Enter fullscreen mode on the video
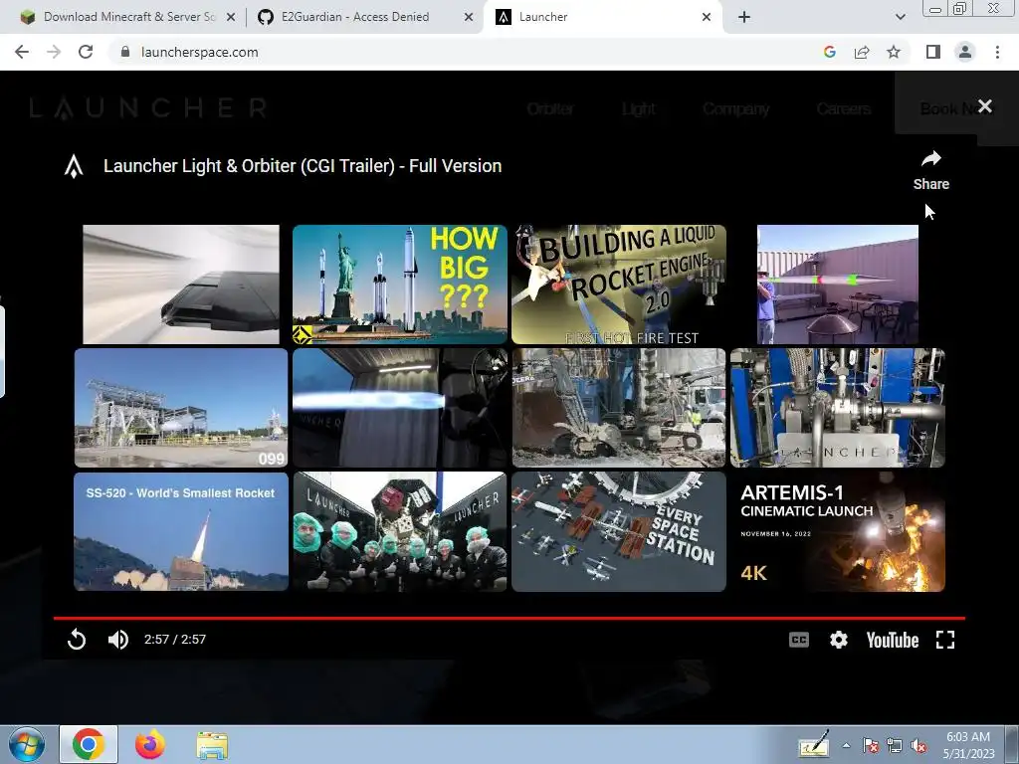This screenshot has height=764, width=1019. coord(945,640)
